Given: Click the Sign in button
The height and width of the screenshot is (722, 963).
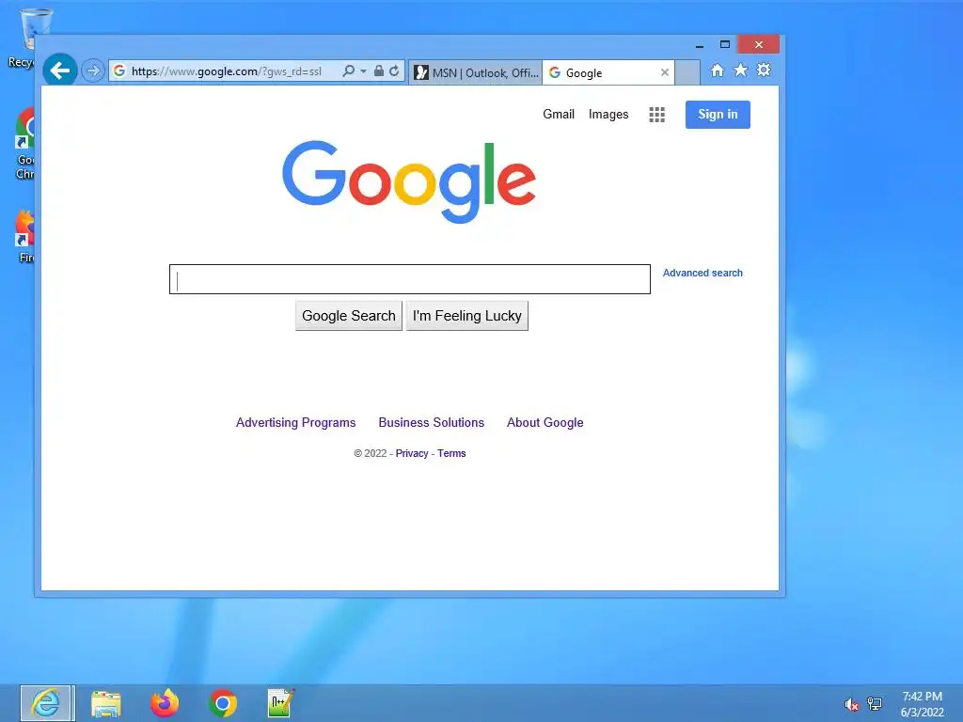Looking at the screenshot, I should (x=718, y=114).
